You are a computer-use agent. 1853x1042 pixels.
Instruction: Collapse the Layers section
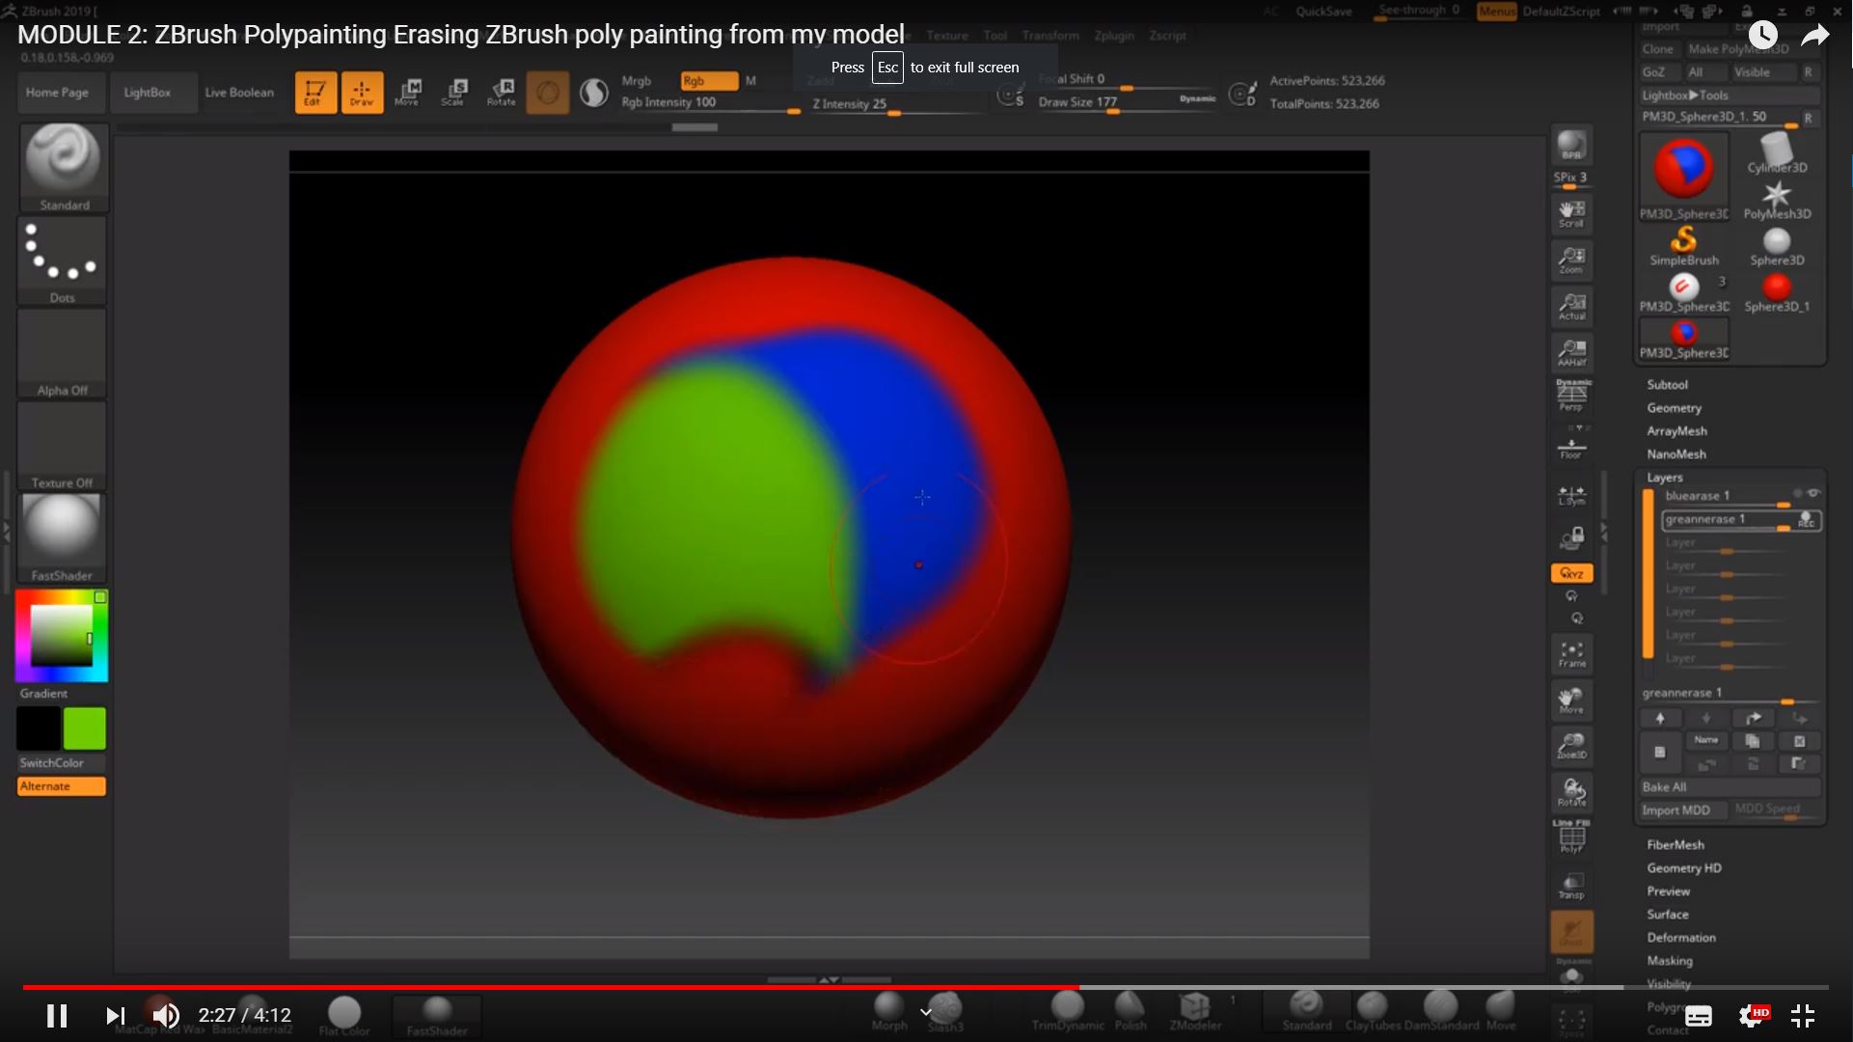click(1664, 478)
